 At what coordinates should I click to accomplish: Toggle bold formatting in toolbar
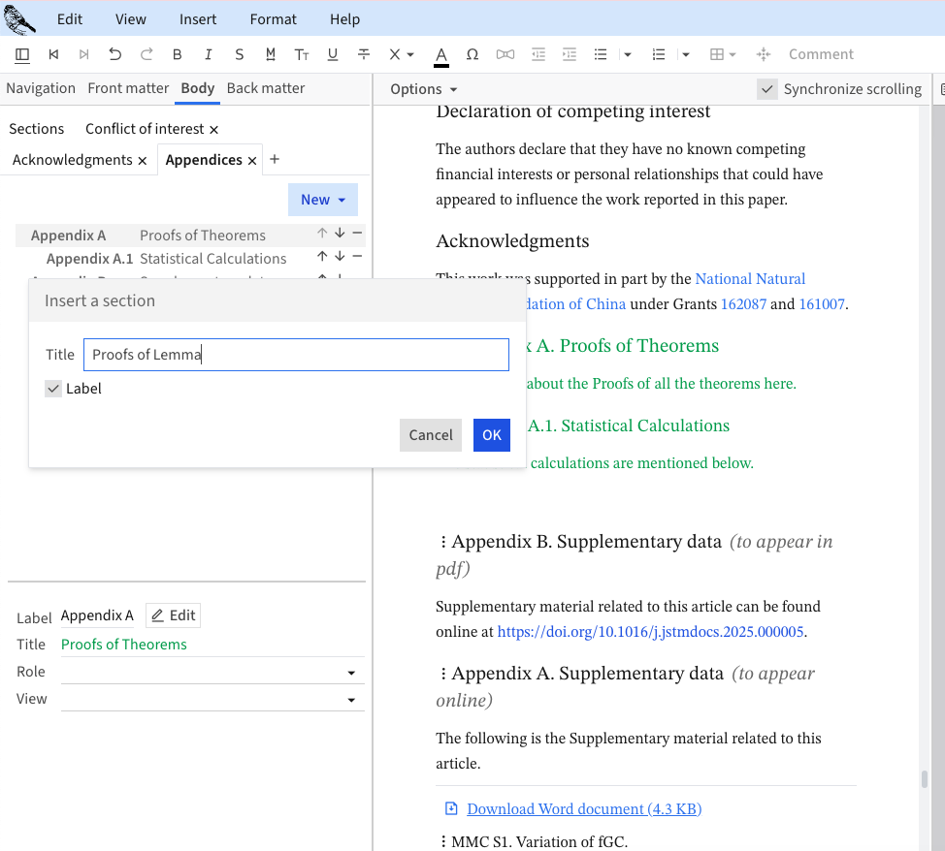pyautogui.click(x=177, y=54)
